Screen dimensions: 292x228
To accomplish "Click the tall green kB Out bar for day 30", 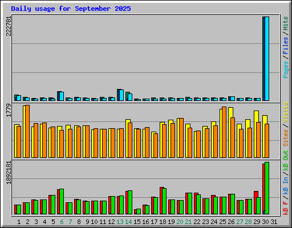I will pyautogui.click(x=267, y=188).
